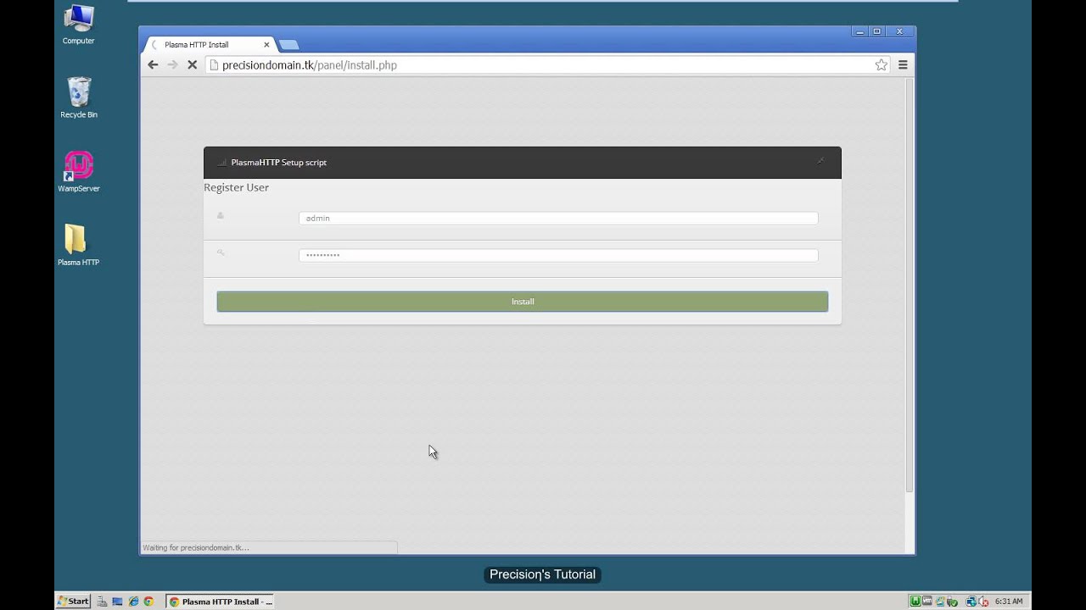Select Plasma HTTP Install taskbar button
The image size is (1086, 610).
[220, 602]
